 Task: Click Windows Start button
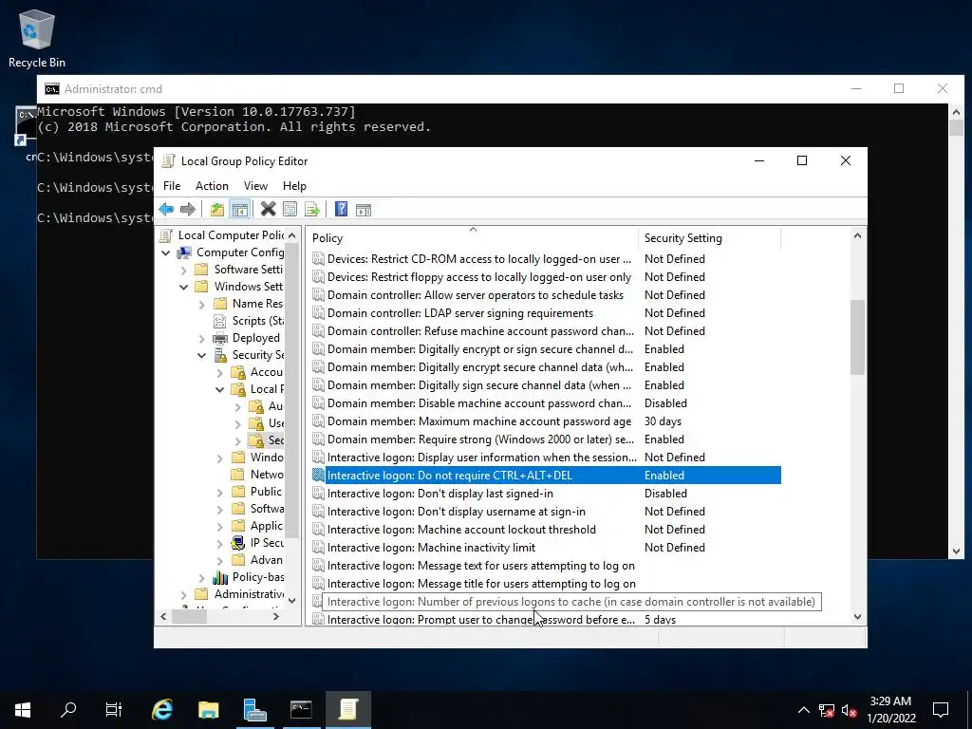click(x=23, y=709)
